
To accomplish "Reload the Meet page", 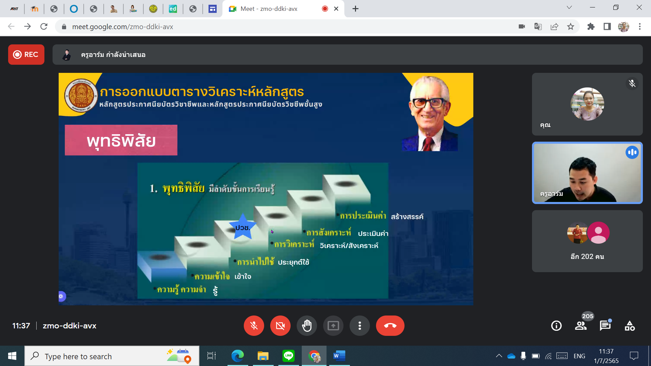I will coord(44,26).
